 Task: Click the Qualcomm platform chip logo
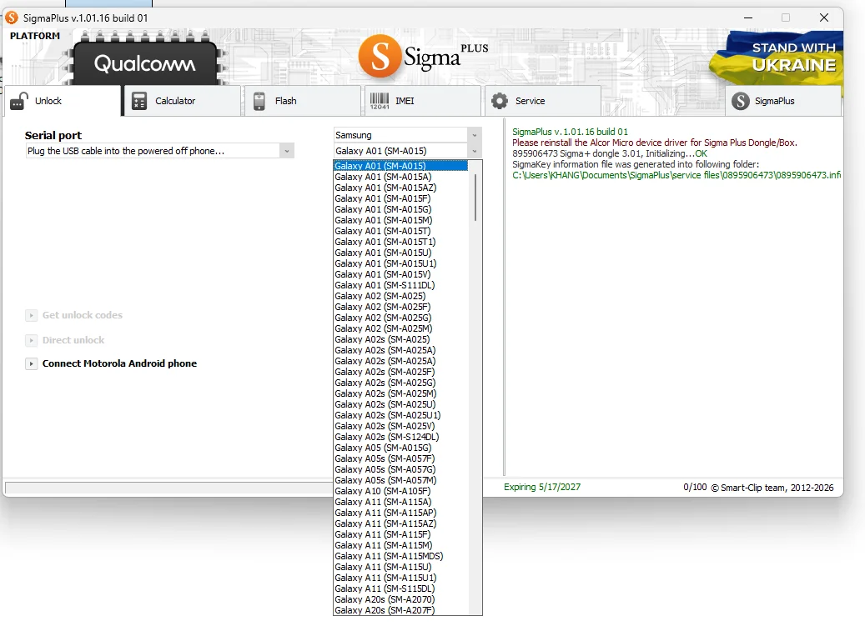[x=144, y=62]
